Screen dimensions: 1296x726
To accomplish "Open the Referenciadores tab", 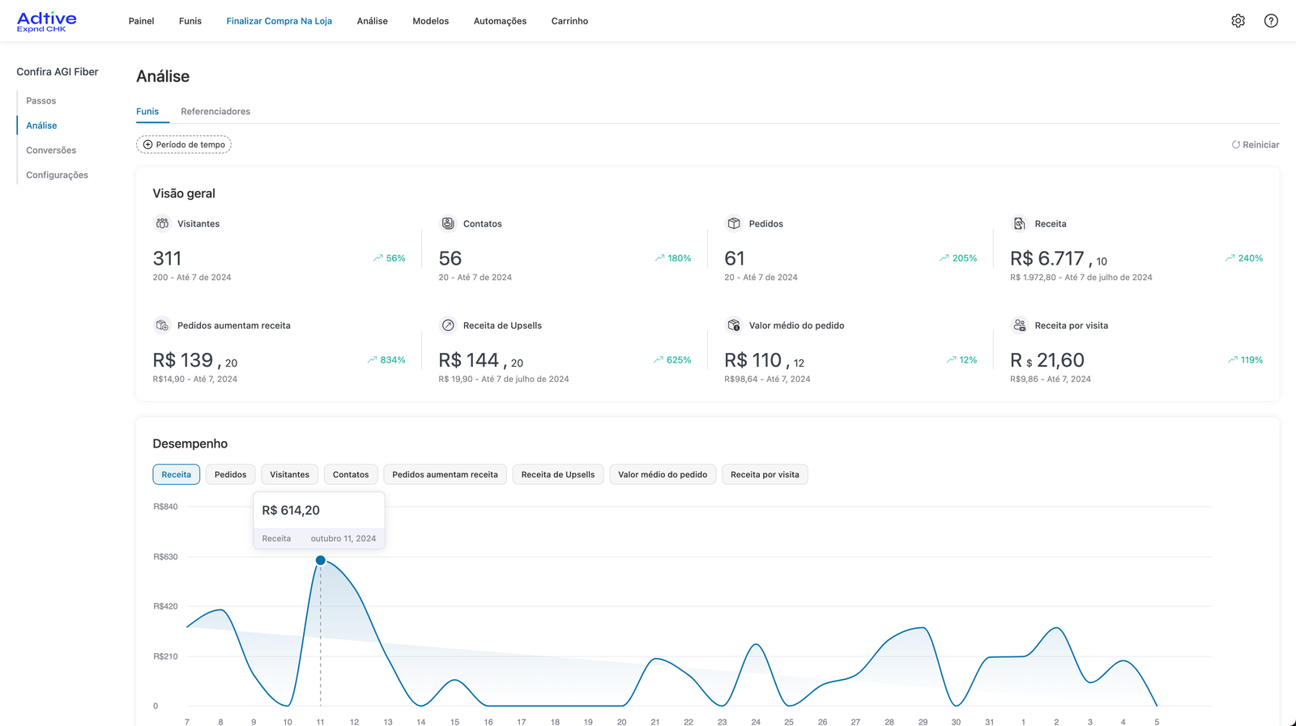I will (x=215, y=112).
